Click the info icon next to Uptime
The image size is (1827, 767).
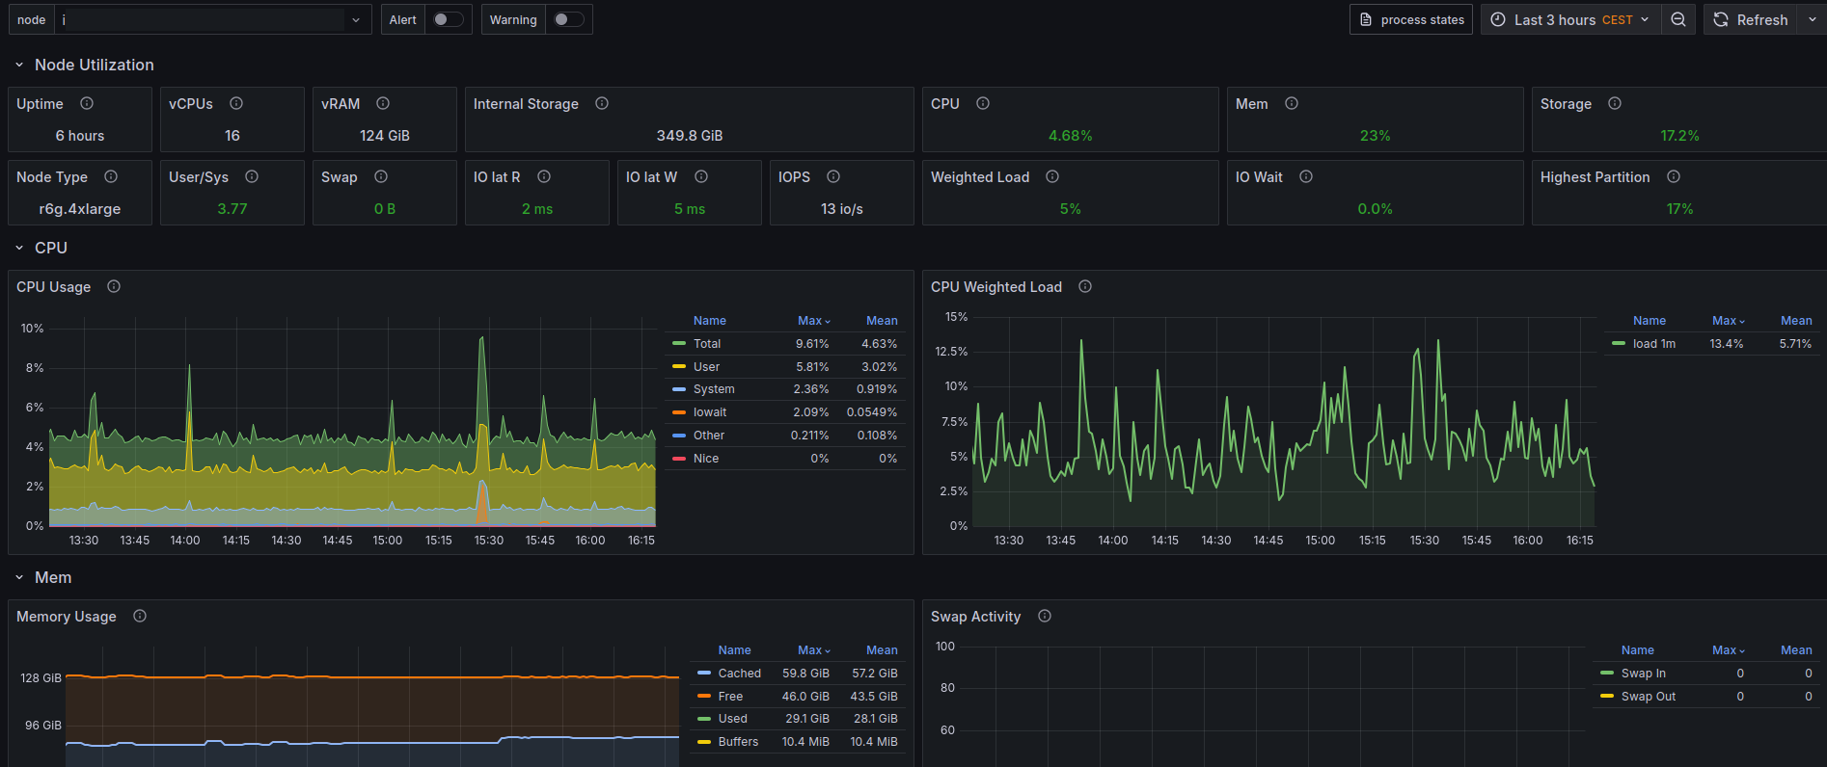[87, 103]
